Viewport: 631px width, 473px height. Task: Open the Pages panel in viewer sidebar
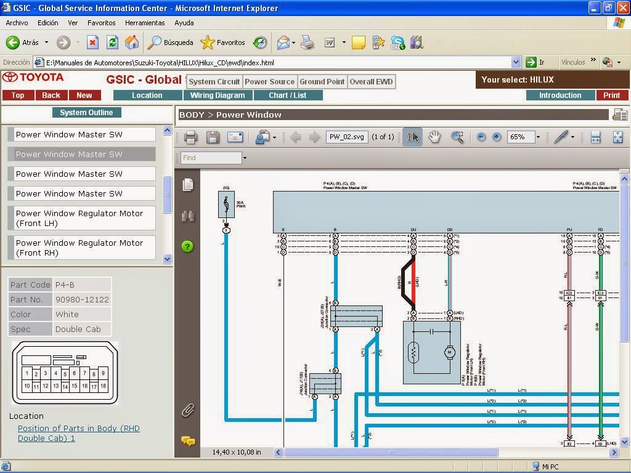point(188,185)
